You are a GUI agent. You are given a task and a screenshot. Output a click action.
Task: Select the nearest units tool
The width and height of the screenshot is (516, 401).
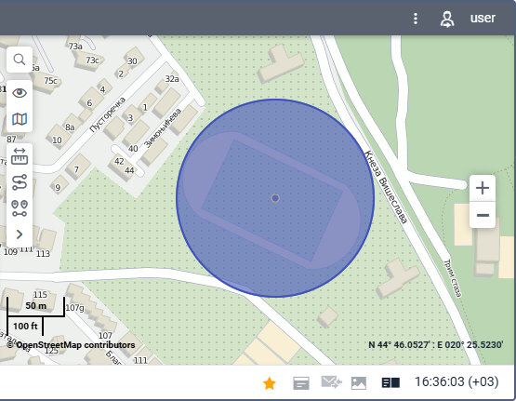point(20,208)
